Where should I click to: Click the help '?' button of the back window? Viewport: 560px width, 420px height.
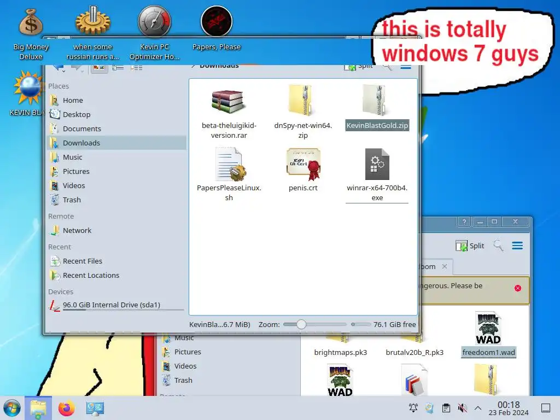464,222
